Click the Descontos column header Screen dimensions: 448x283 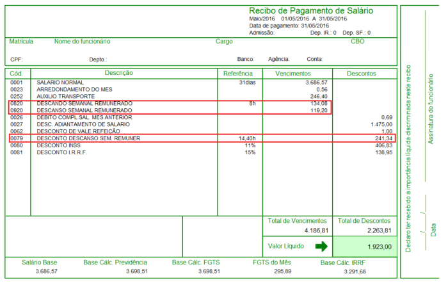pos(362,74)
